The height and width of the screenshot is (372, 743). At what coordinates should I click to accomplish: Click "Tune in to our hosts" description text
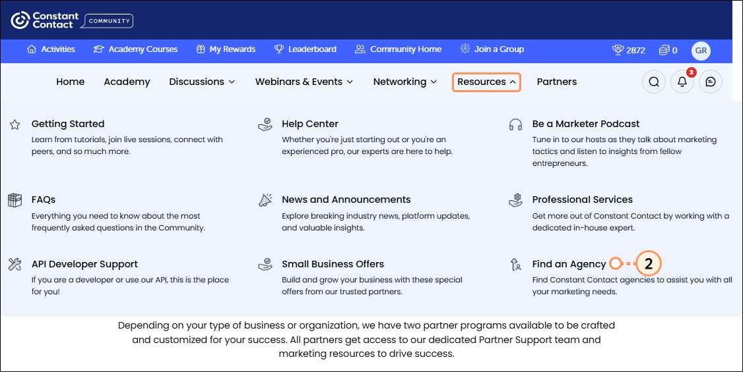click(x=624, y=151)
